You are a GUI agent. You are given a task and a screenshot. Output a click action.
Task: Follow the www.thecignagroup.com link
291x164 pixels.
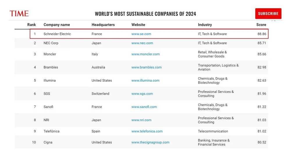coord(150,142)
